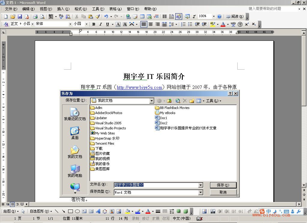Open the Insert Table icon
The width and height of the screenshot is (307, 223).
point(142,17)
